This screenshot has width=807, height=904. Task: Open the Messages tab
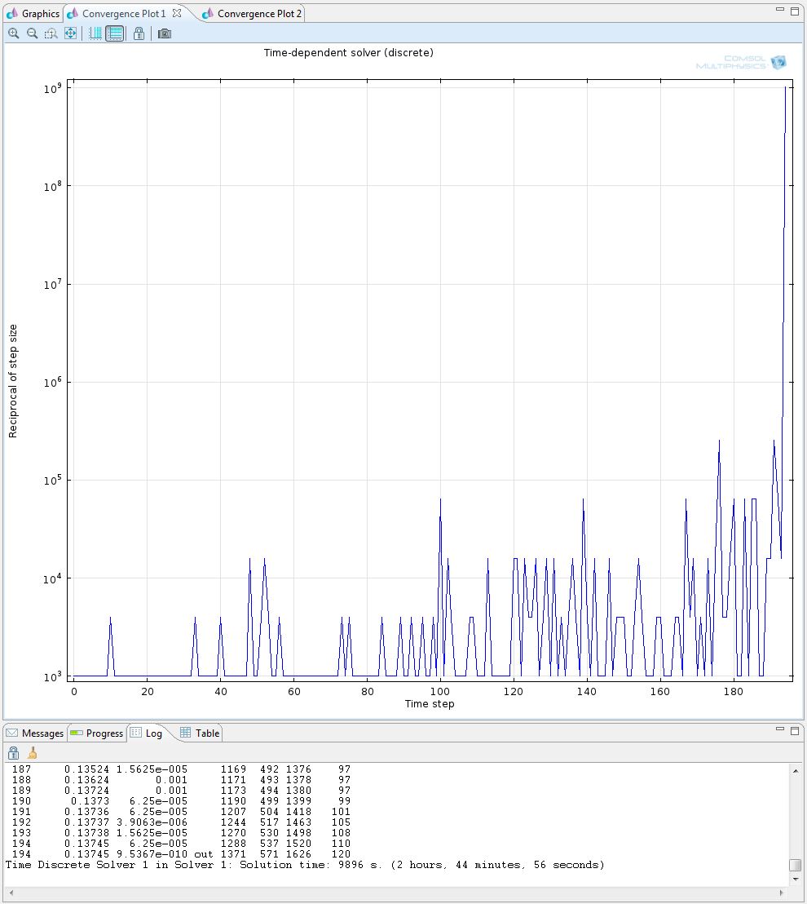35,733
